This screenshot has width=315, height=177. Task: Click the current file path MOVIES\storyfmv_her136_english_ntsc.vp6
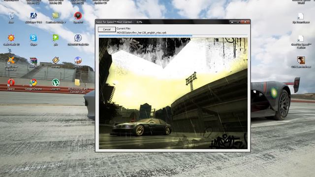(x=142, y=32)
